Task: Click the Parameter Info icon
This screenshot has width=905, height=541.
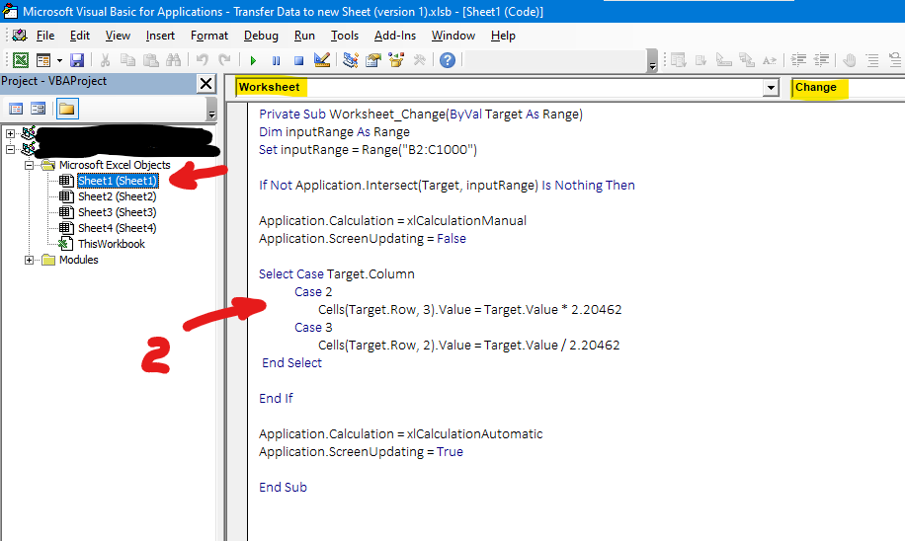Action: tap(747, 60)
